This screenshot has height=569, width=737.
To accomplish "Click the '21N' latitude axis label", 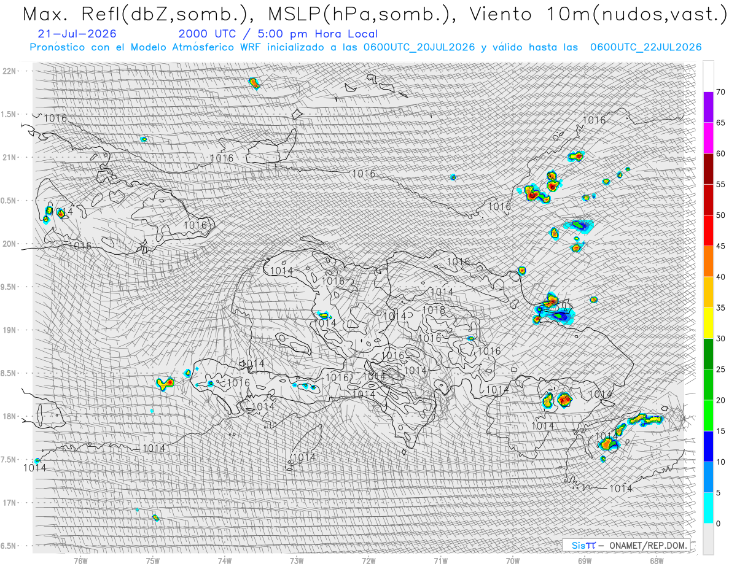I will coord(9,157).
